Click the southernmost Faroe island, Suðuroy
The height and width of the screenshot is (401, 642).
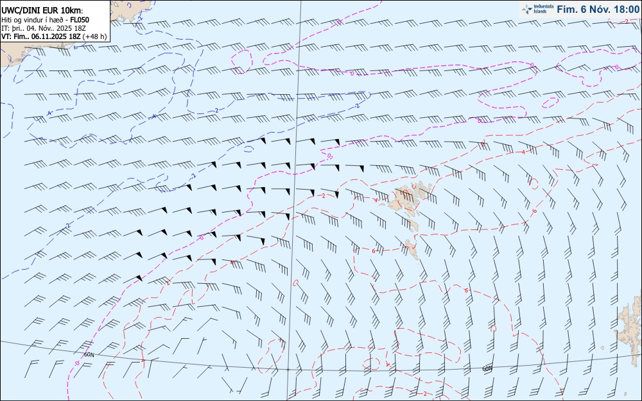click(412, 249)
